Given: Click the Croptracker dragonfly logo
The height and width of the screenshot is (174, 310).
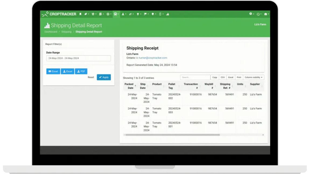Looking at the screenshot, I should pos(45,14).
